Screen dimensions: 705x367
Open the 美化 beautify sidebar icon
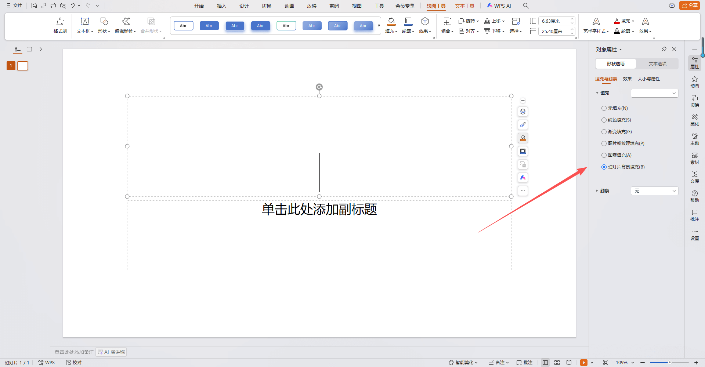click(x=694, y=120)
